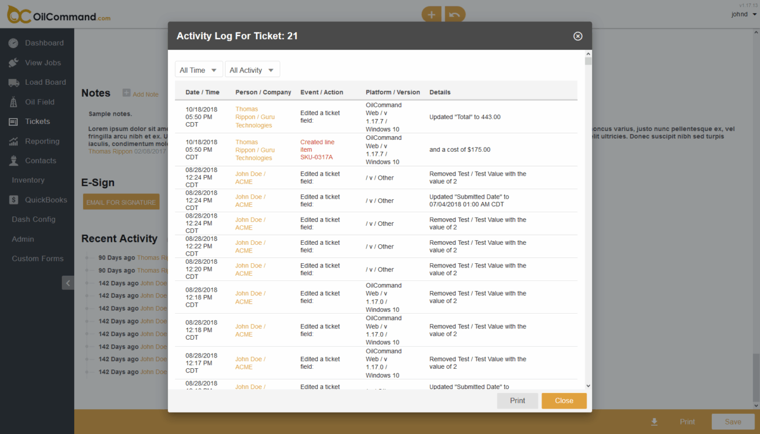This screenshot has height=434, width=760.
Task: Expand the johnd user menu
Action: click(x=743, y=15)
